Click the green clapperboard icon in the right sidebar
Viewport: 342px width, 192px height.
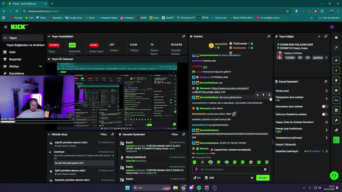[336, 139]
